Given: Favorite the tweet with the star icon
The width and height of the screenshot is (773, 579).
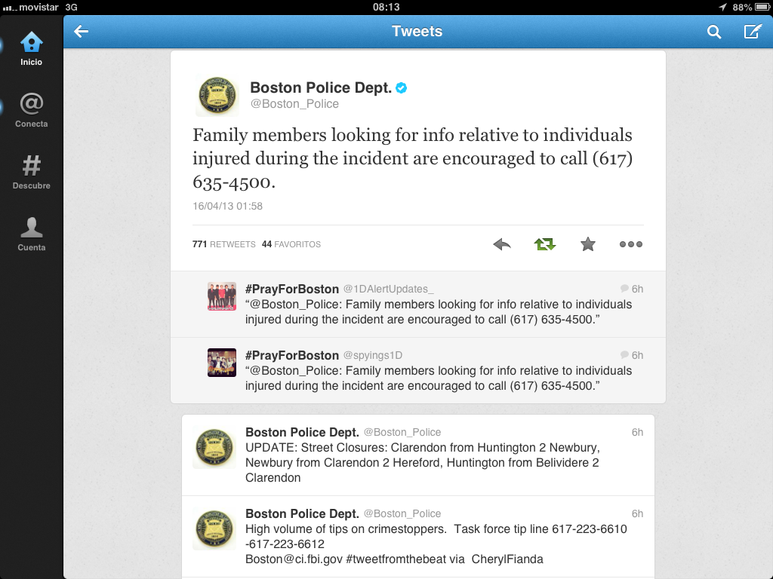Looking at the screenshot, I should pos(587,244).
